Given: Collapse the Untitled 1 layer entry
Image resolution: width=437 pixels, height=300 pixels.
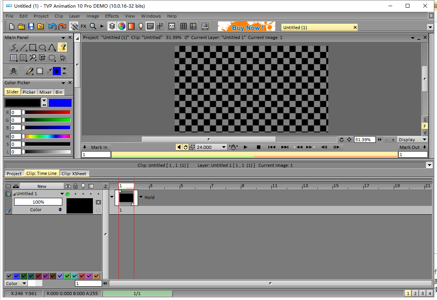Looking at the screenshot, I should click(15, 194).
